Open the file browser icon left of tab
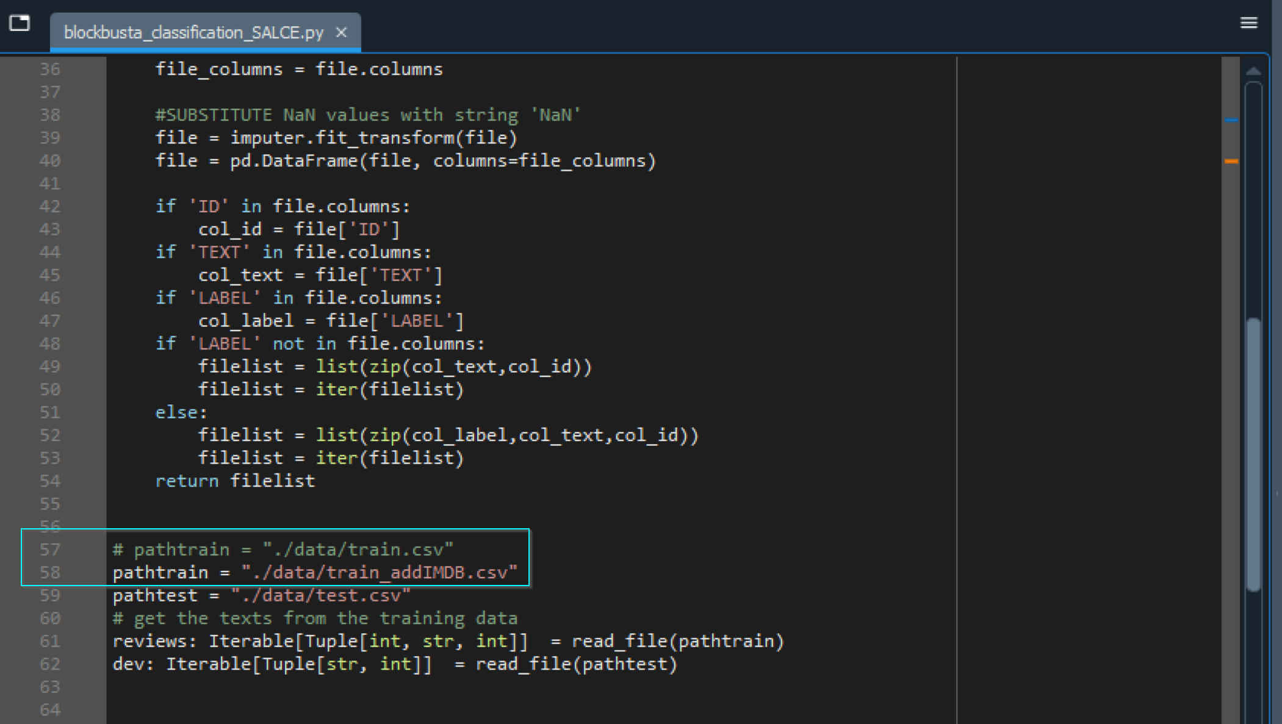Screen dimensions: 1282x724 point(20,23)
